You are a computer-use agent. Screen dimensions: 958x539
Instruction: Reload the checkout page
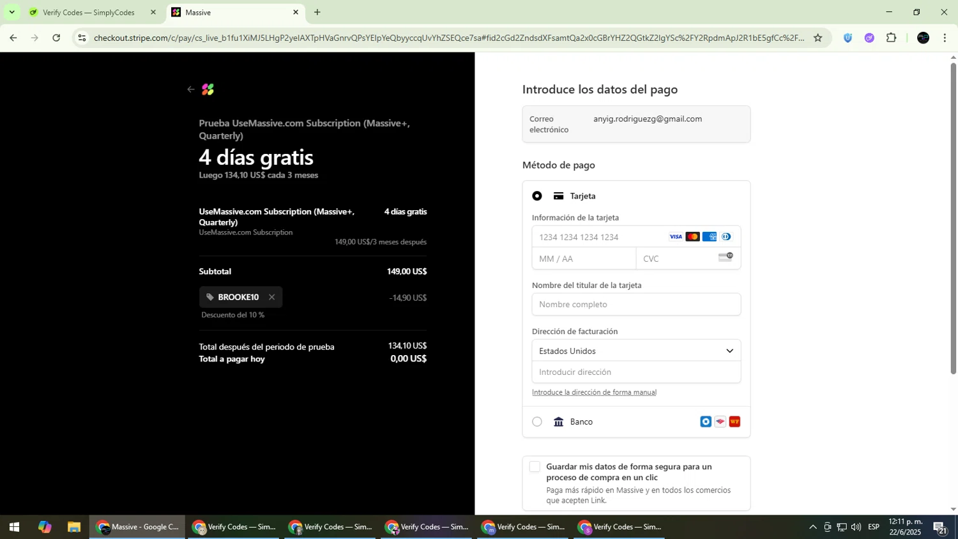[x=56, y=38]
